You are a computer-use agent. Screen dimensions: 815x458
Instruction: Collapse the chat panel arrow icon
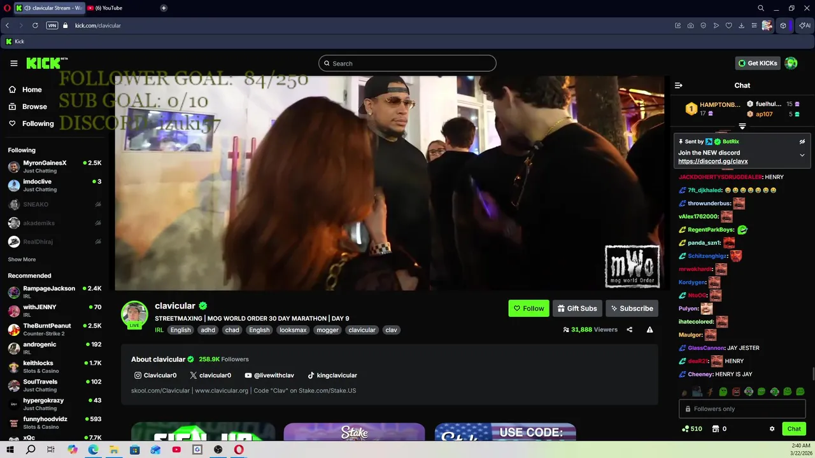679,85
